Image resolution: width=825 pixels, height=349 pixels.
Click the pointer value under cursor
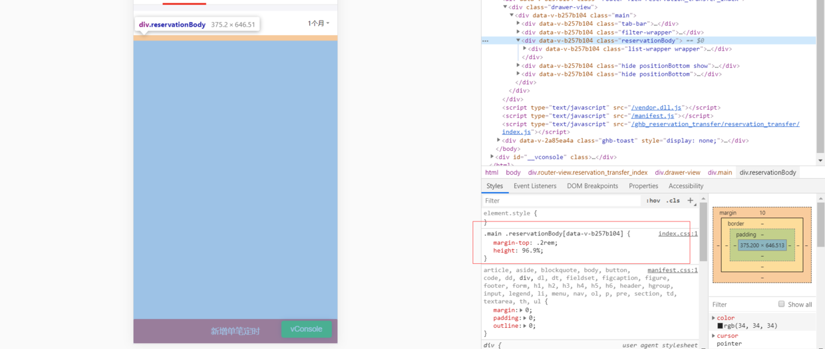coord(728,344)
